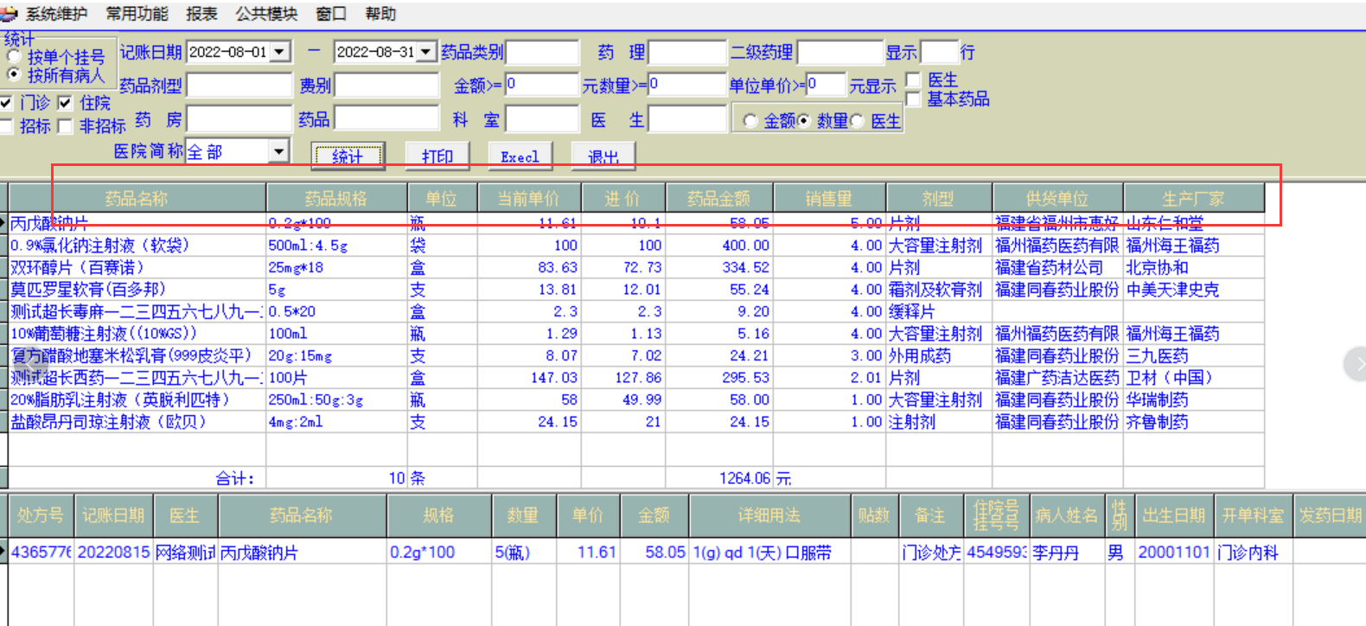Open the 报表 menu
This screenshot has height=626, width=1366.
pos(201,14)
